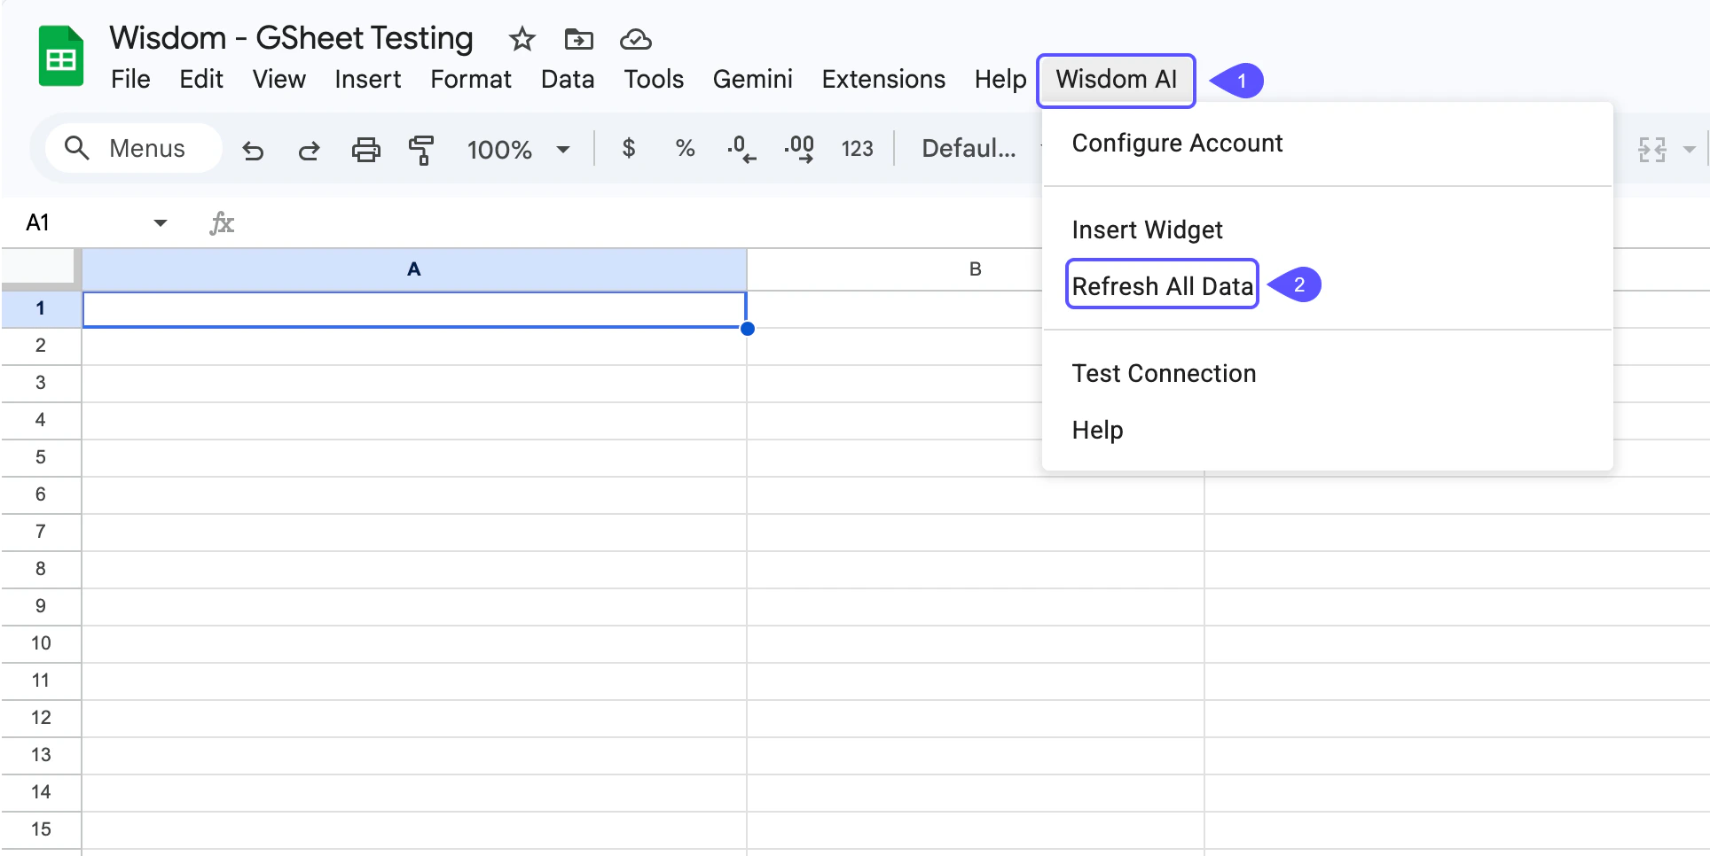Select column A header

(x=414, y=269)
